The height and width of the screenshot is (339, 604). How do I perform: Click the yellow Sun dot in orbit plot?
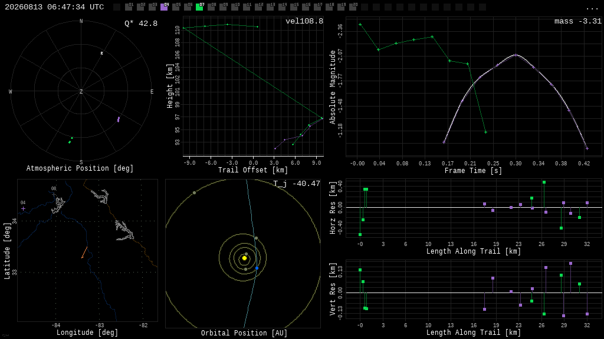coord(244,258)
